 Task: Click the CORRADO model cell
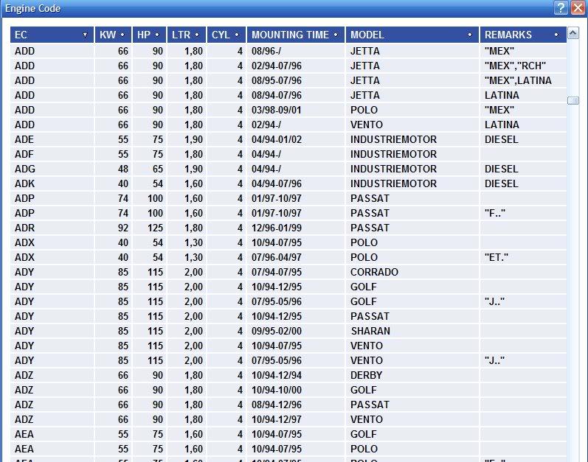(x=374, y=272)
